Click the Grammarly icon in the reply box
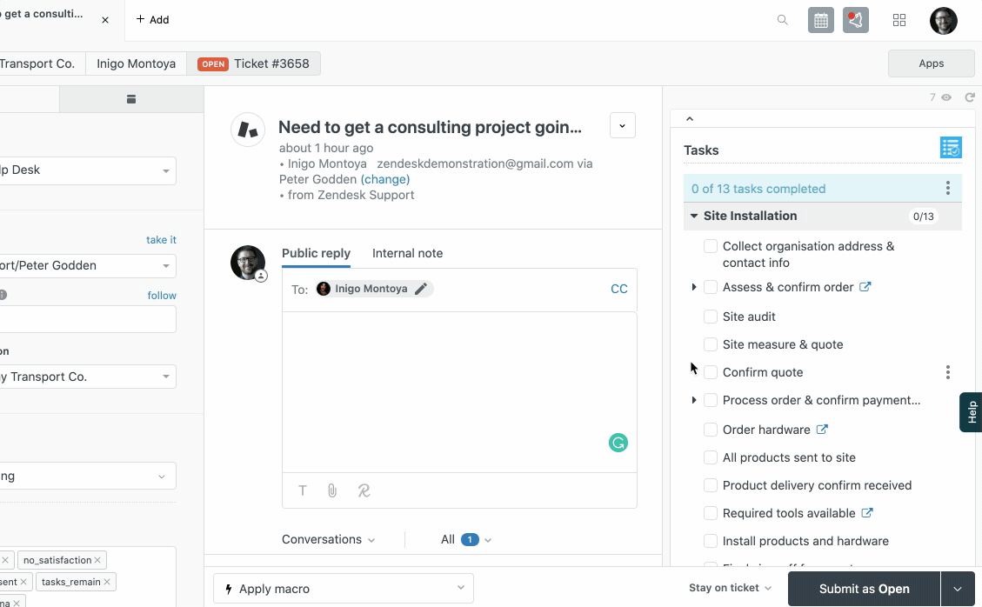Screen dimensions: 982x607 click(x=618, y=443)
